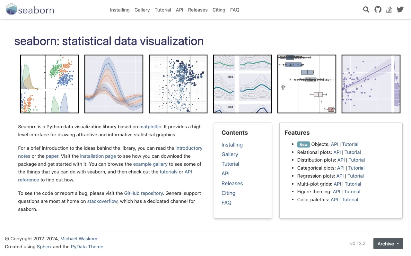
Task: Click the regression plot thumbnail
Action: [x=371, y=84]
